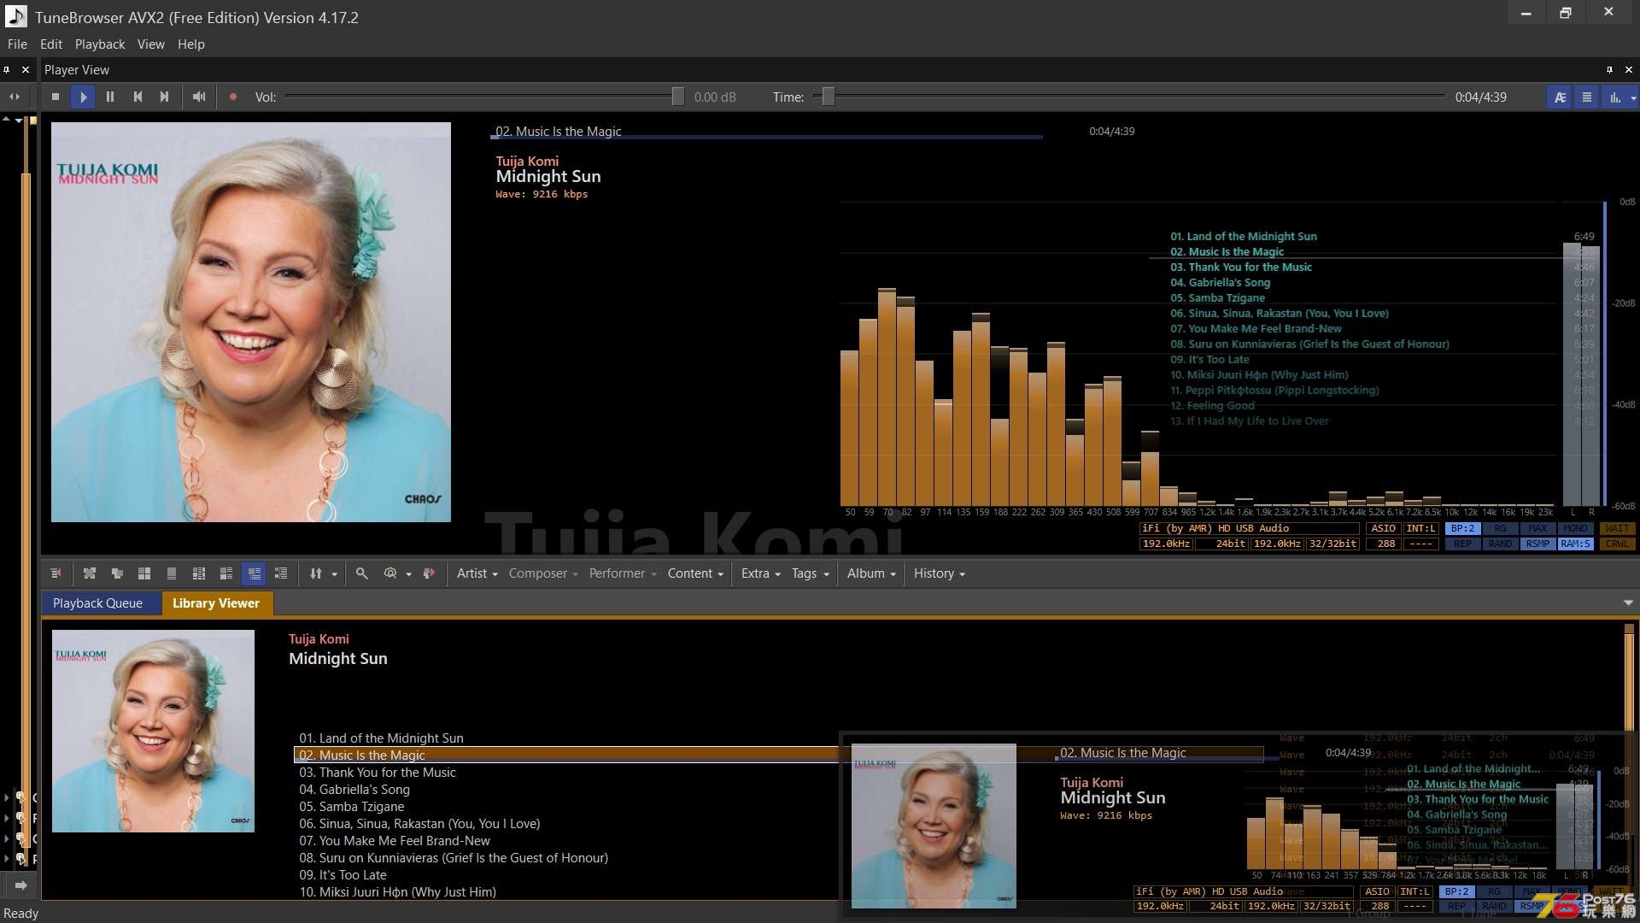Click the volume slider handle
The width and height of the screenshot is (1640, 923).
coord(677,97)
